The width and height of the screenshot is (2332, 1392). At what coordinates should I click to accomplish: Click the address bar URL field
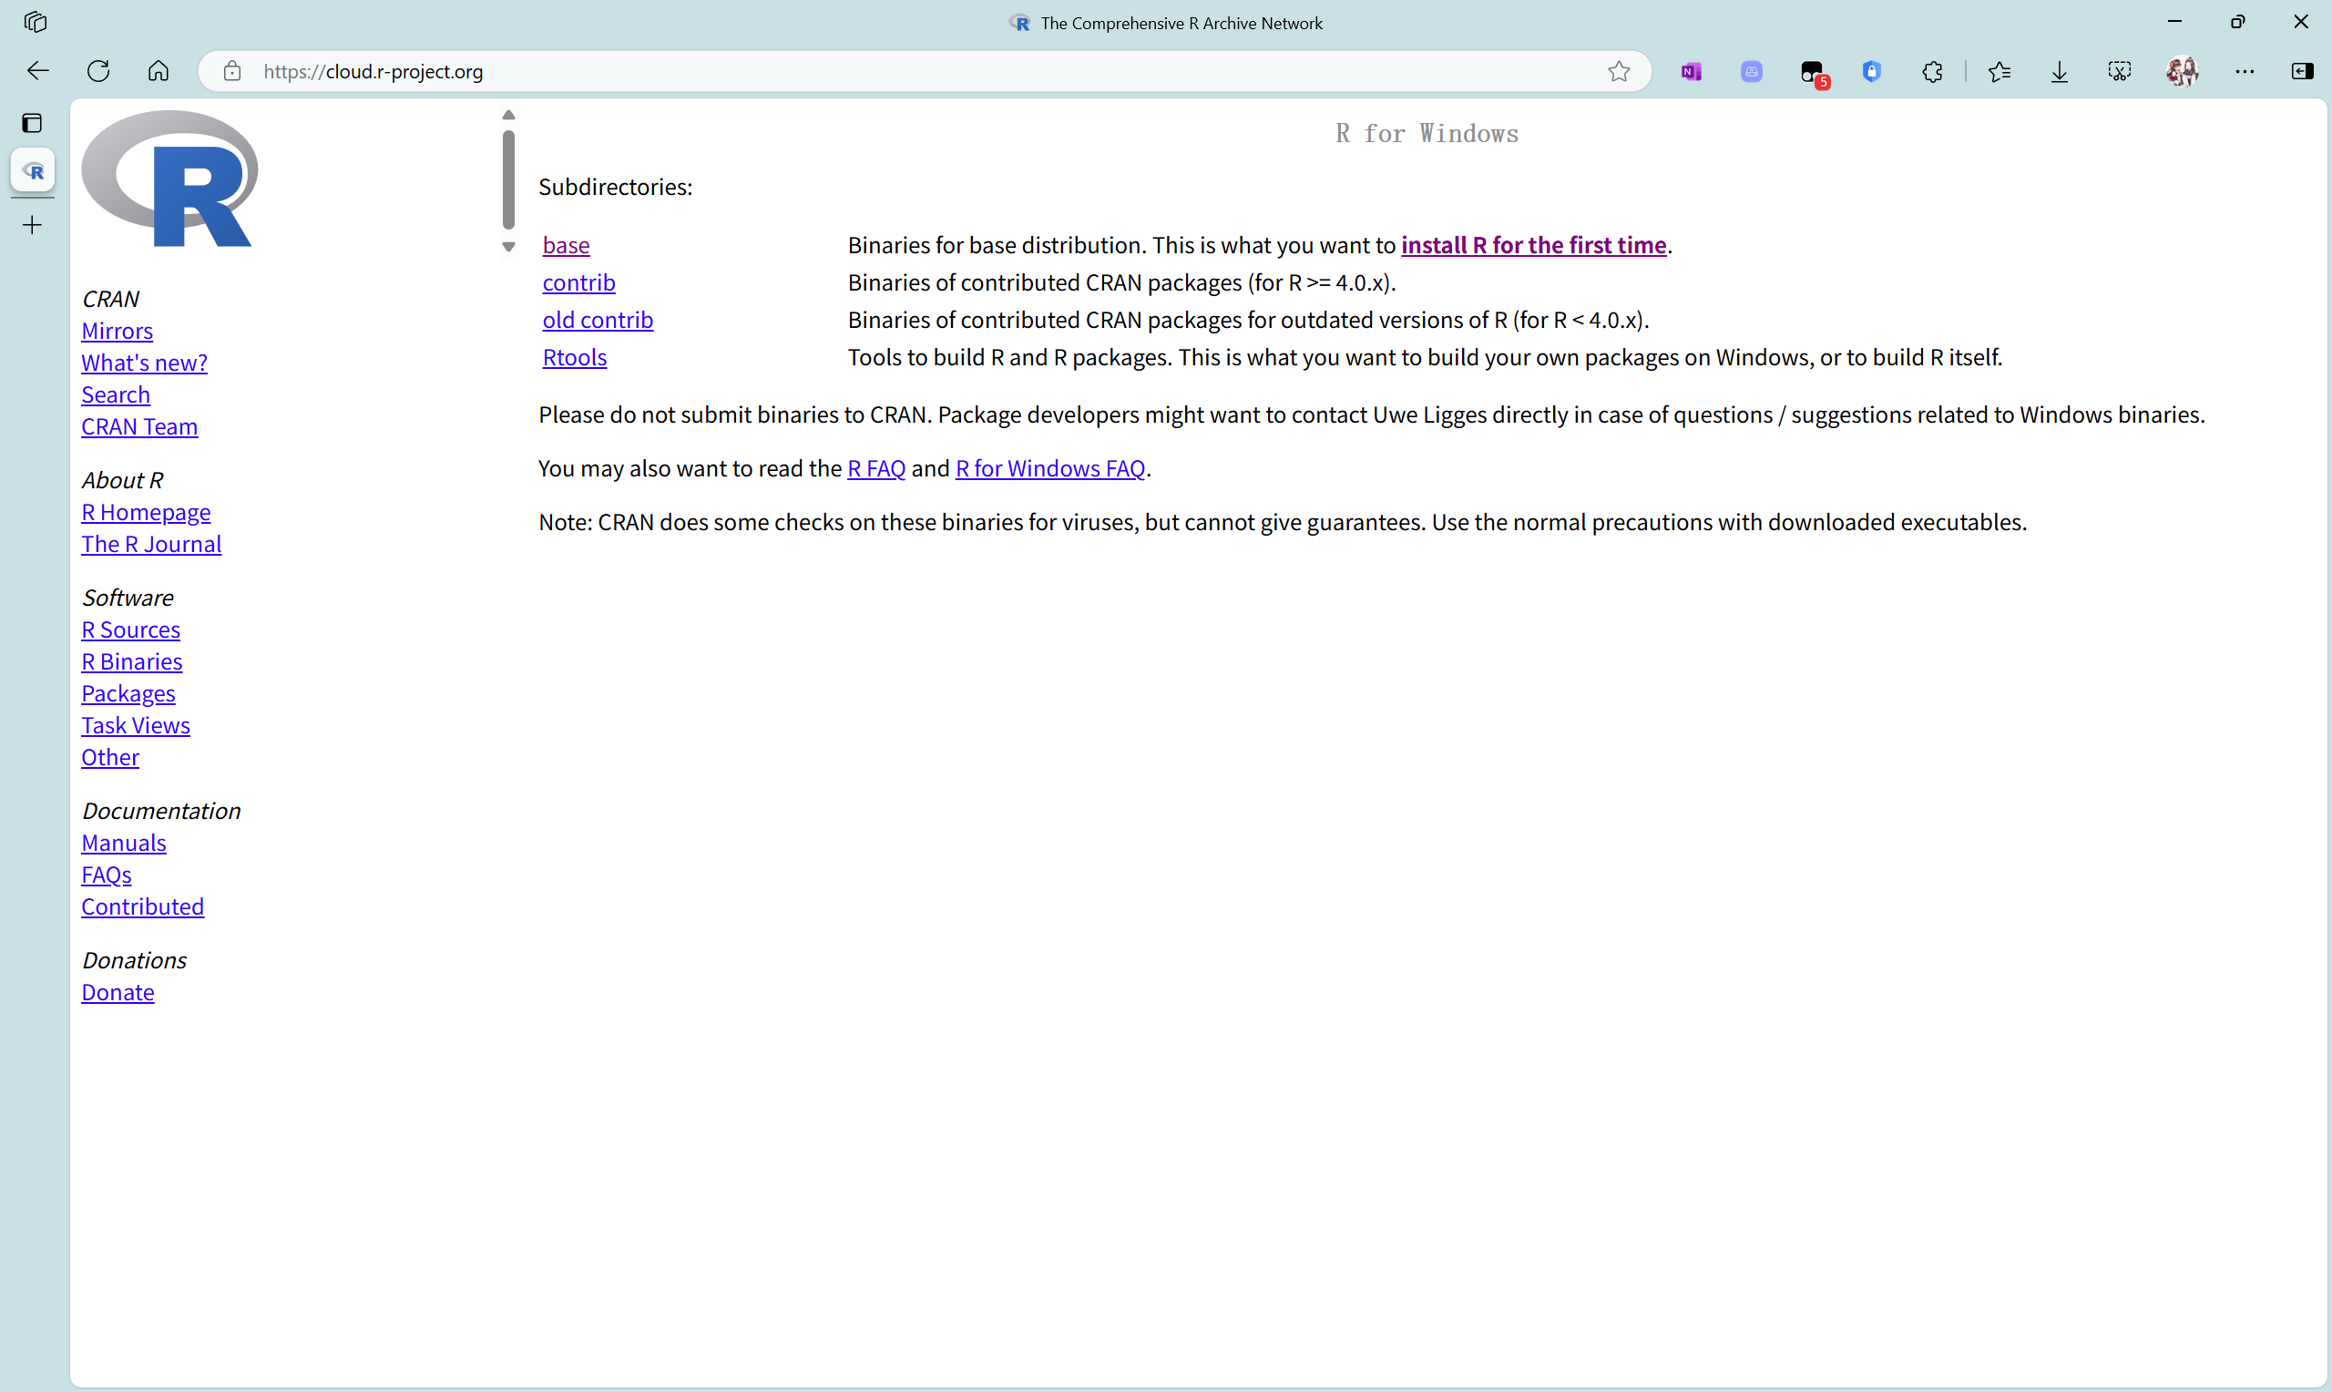(924, 71)
